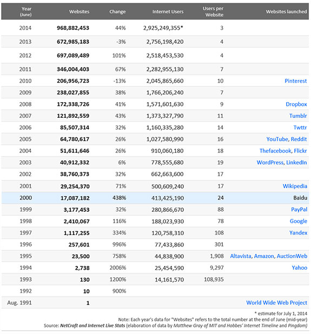Click the AuctionWeb link
The height and width of the screenshot is (334, 311).
point(292,256)
